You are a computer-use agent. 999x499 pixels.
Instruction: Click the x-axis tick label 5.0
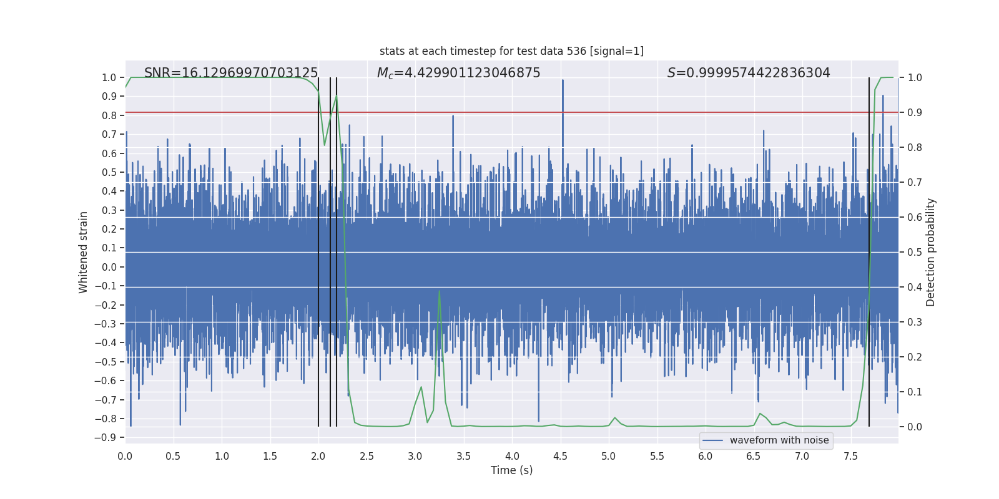click(609, 457)
